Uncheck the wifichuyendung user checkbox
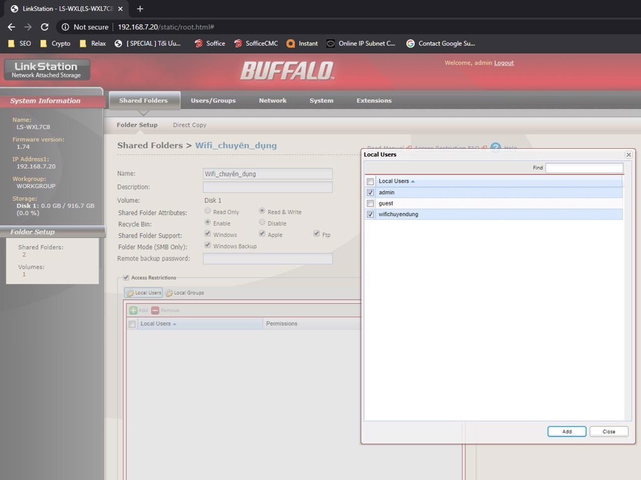 [x=371, y=214]
